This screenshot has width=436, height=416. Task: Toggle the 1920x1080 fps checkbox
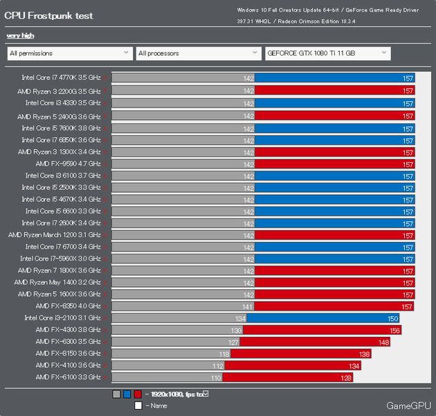click(206, 393)
